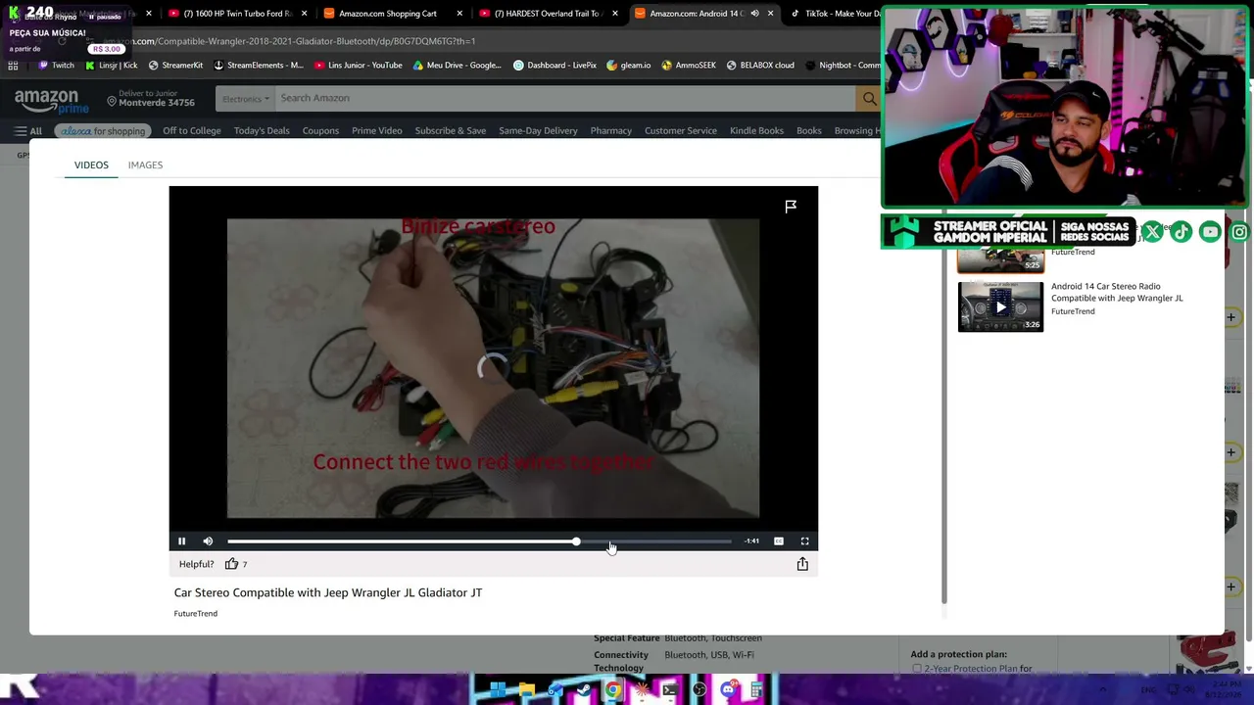Share the video using share icon

point(802,564)
